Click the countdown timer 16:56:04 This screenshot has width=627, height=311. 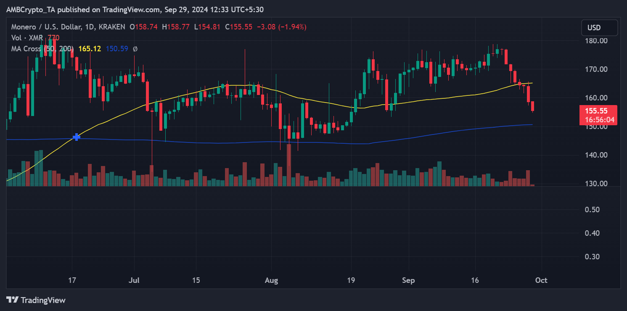tap(599, 120)
